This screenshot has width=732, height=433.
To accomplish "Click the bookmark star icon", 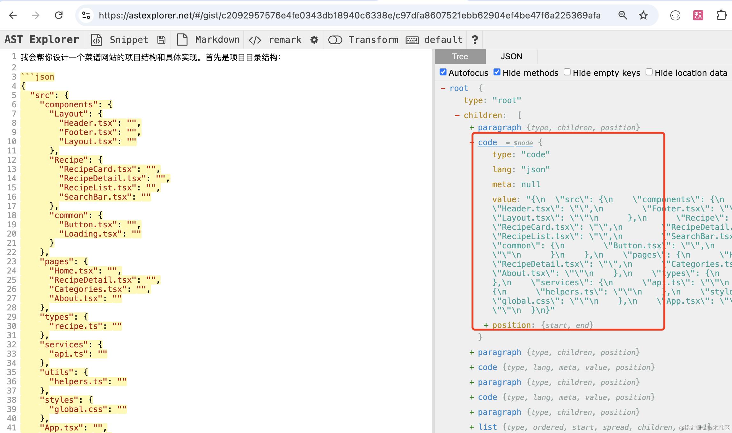I will [x=643, y=15].
